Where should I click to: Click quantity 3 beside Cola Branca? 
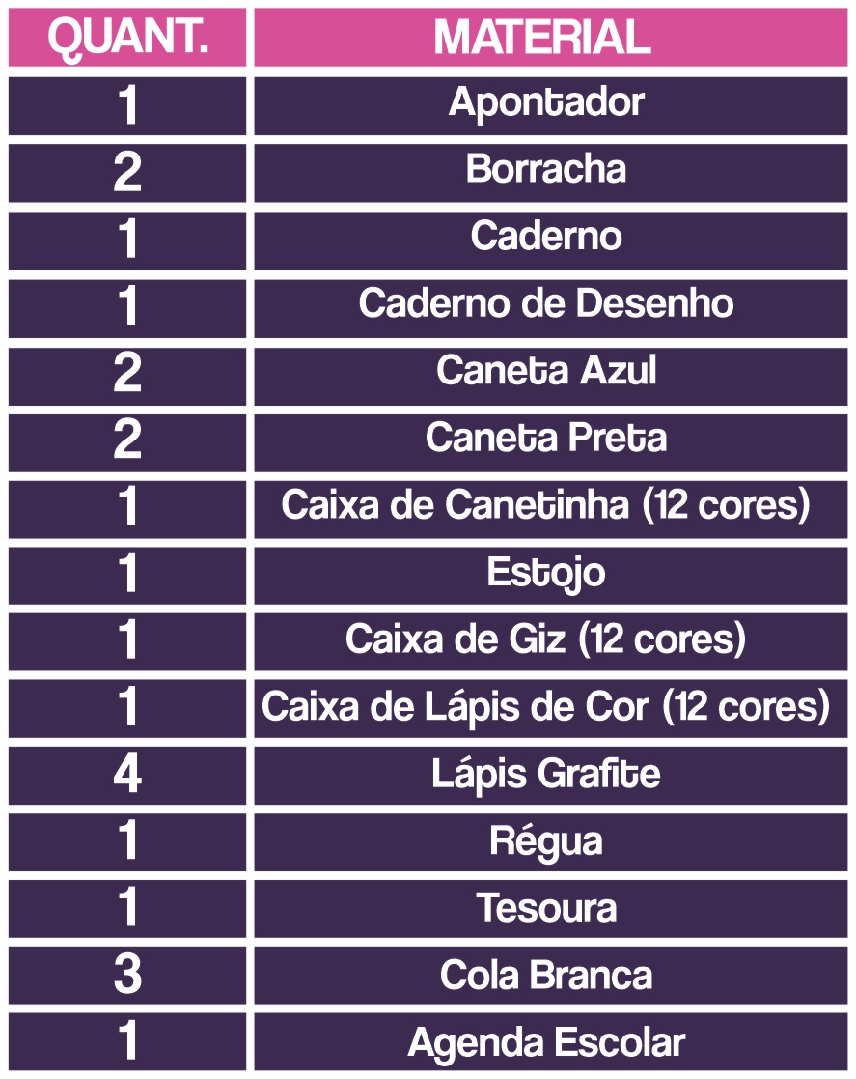coord(127,975)
